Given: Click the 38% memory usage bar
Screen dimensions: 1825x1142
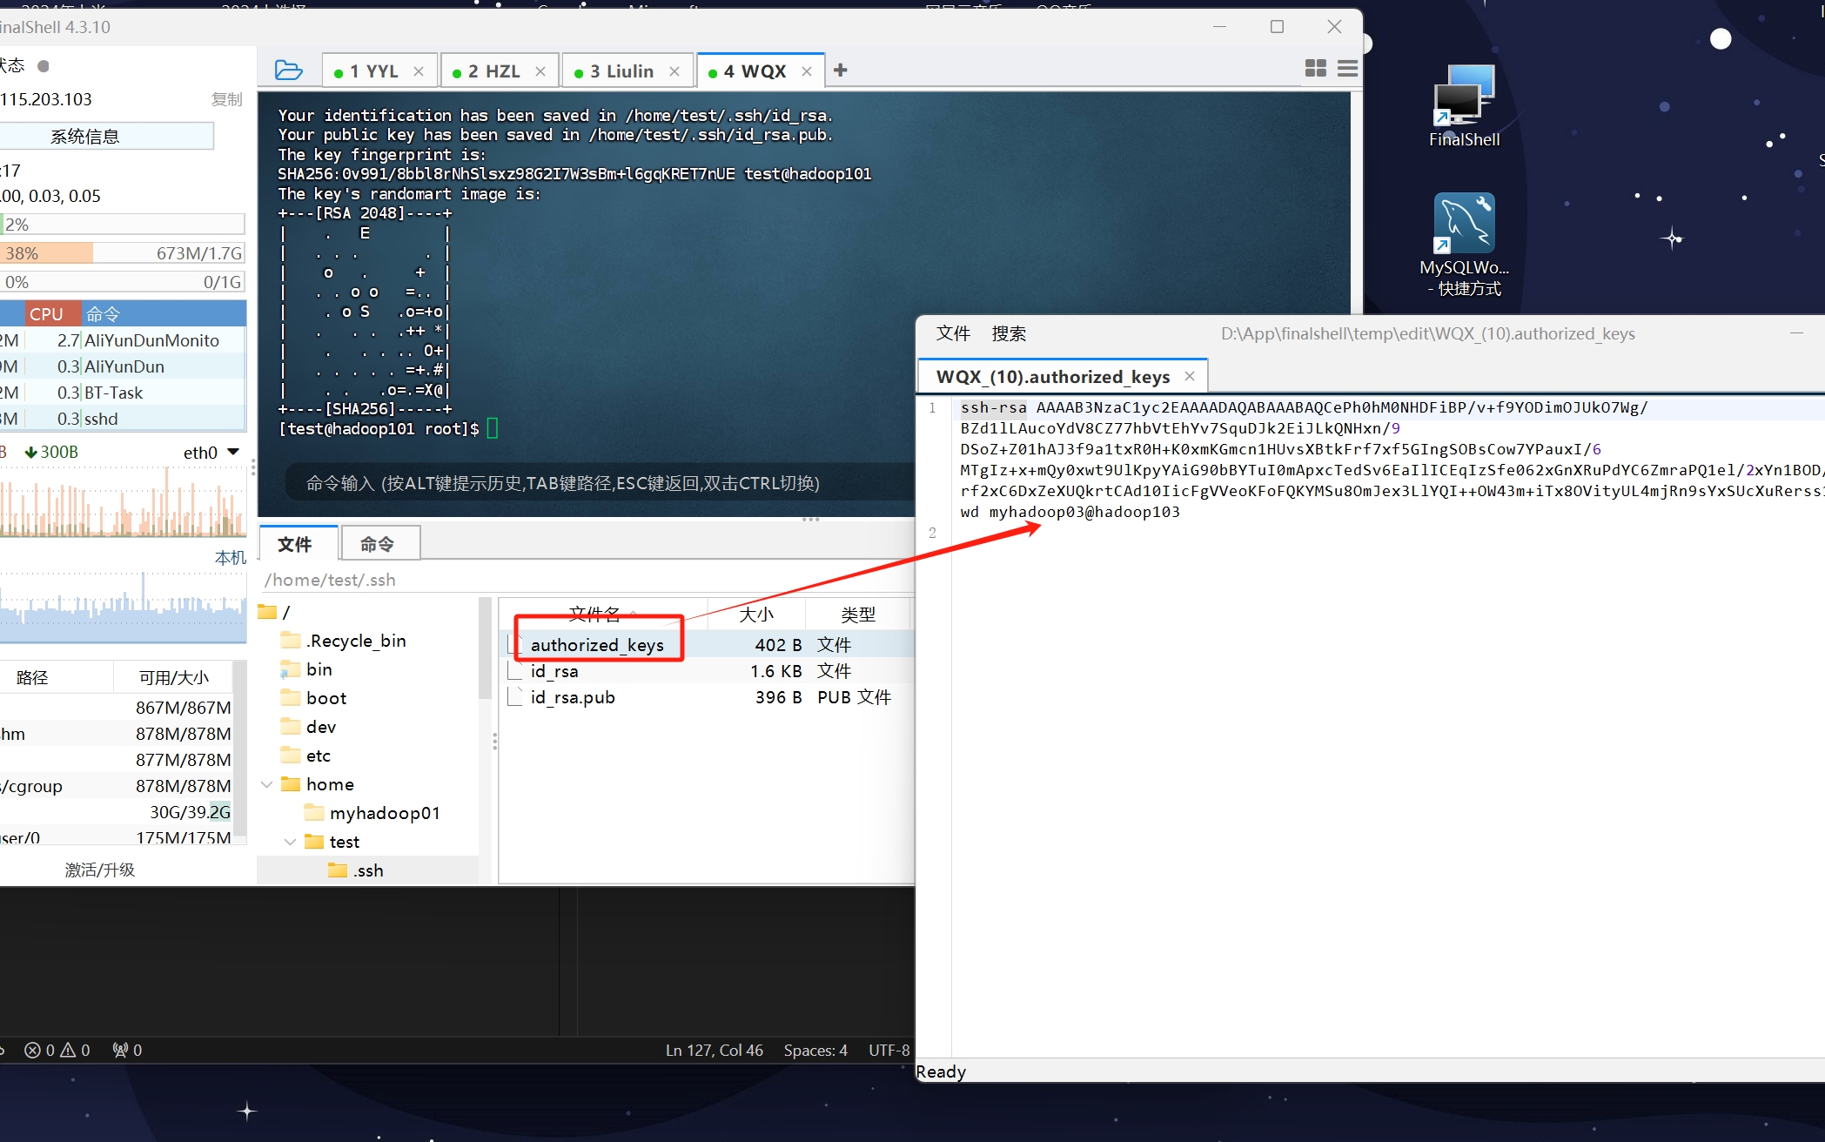Looking at the screenshot, I should (122, 253).
